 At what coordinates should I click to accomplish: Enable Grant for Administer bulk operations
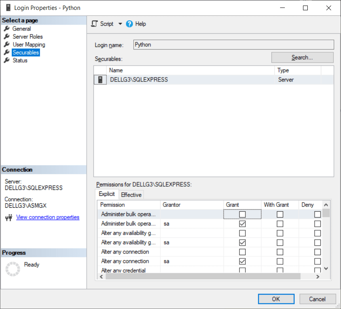coord(242,214)
